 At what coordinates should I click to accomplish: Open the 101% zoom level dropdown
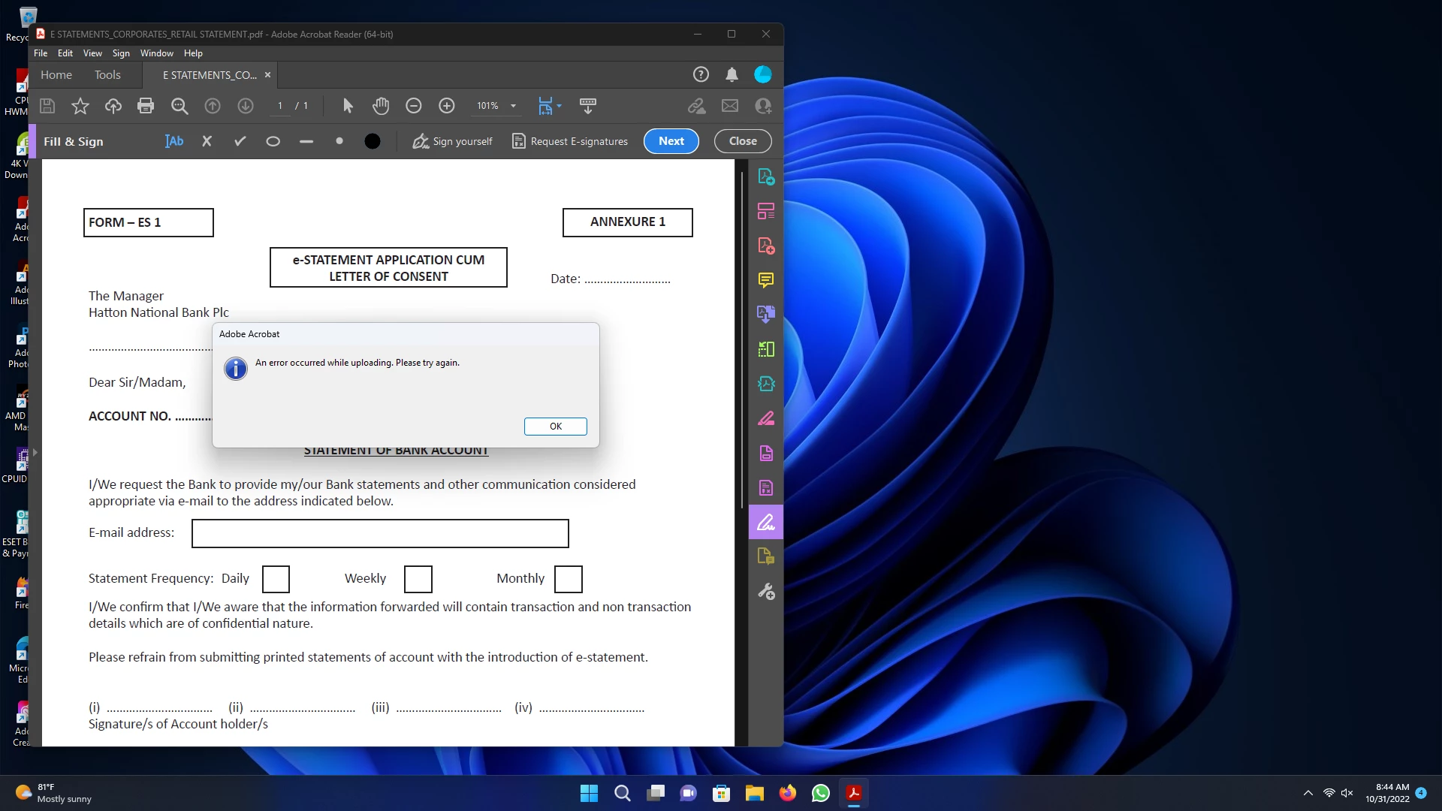pos(514,106)
